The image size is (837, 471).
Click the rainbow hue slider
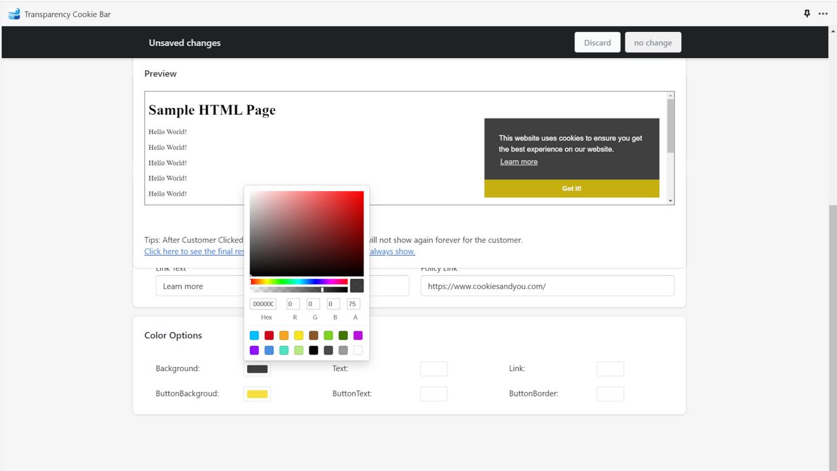(299, 282)
